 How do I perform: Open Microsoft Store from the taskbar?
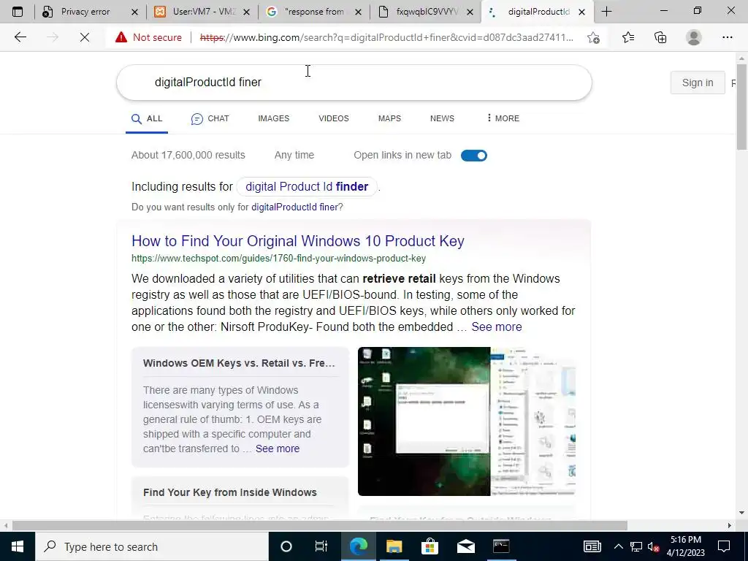click(430, 546)
